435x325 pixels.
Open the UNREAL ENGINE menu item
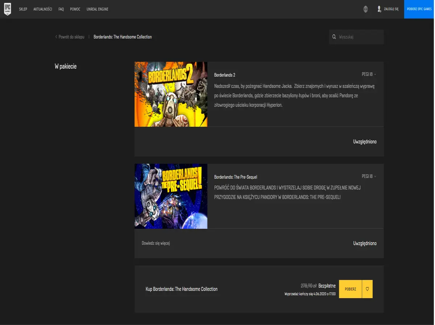(97, 9)
